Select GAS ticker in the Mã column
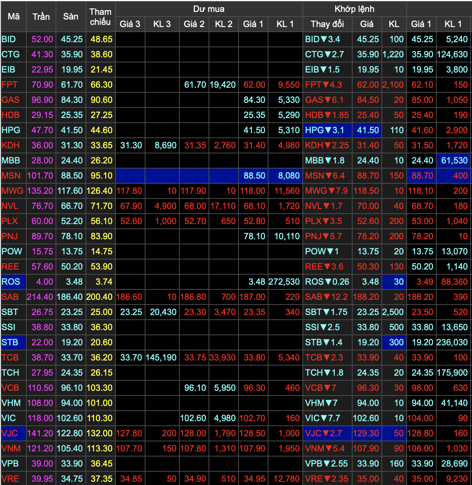Image resolution: width=472 pixels, height=485 pixels. point(14,100)
